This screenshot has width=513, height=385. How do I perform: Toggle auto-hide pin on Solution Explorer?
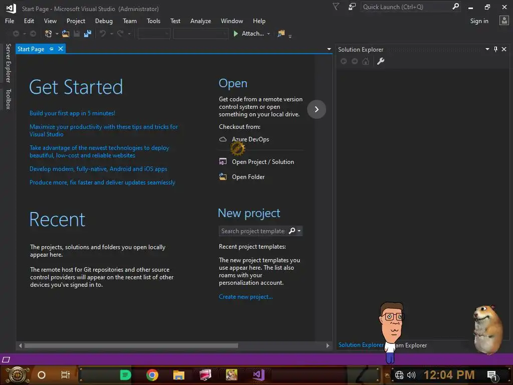[x=495, y=49]
